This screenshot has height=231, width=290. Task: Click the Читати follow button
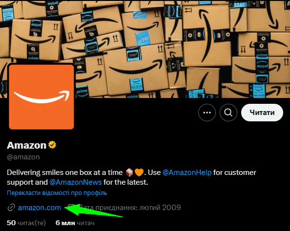pyautogui.click(x=262, y=113)
